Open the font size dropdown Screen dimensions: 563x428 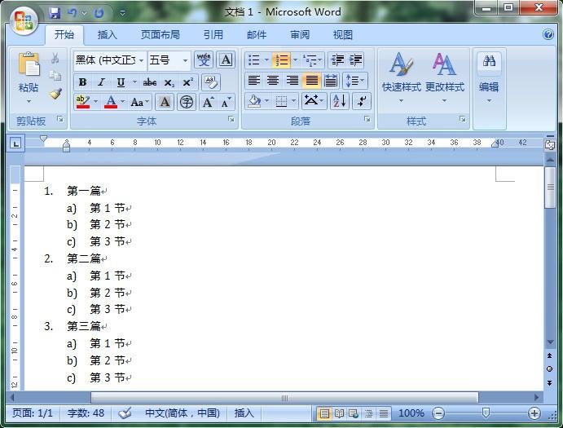(185, 60)
